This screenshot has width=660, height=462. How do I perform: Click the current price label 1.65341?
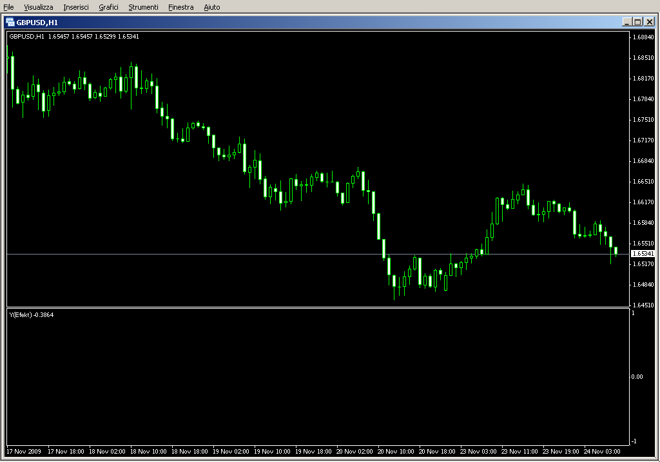pos(643,254)
